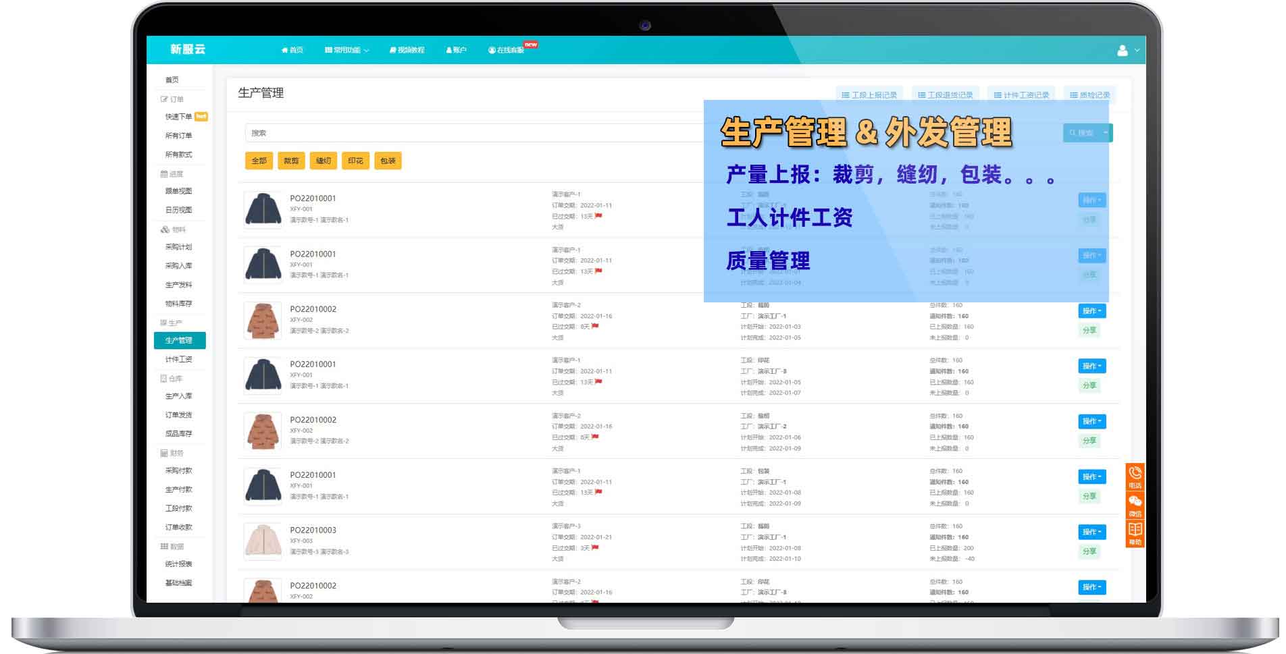Expand the 常用功能 navigation dropdown
This screenshot has height=654, width=1286.
346,50
